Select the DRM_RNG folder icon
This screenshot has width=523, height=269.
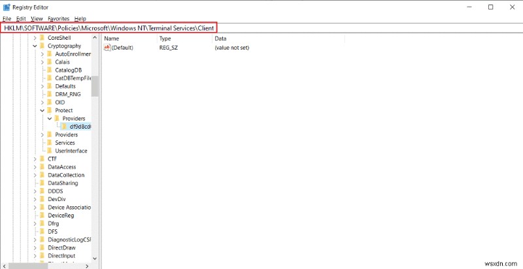[50, 94]
